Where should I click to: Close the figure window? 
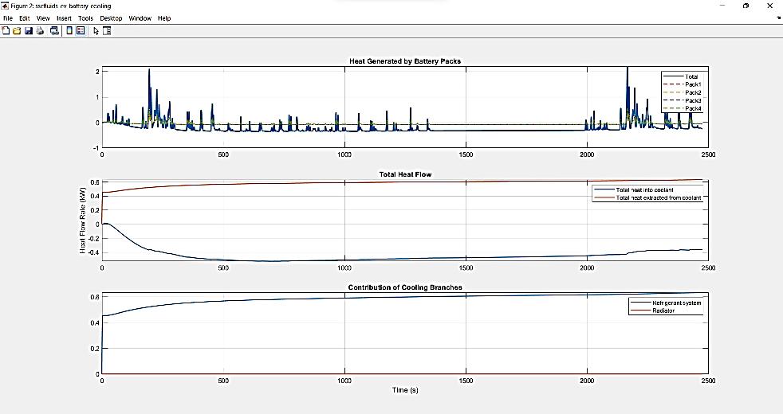click(769, 6)
